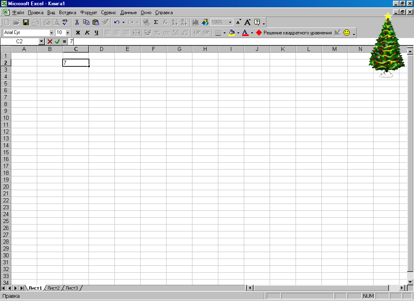
Task: Align text right
Action: pyautogui.click(x=127, y=33)
